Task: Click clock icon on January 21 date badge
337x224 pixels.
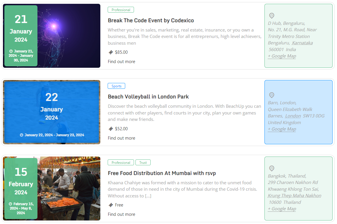Action: (x=11, y=51)
